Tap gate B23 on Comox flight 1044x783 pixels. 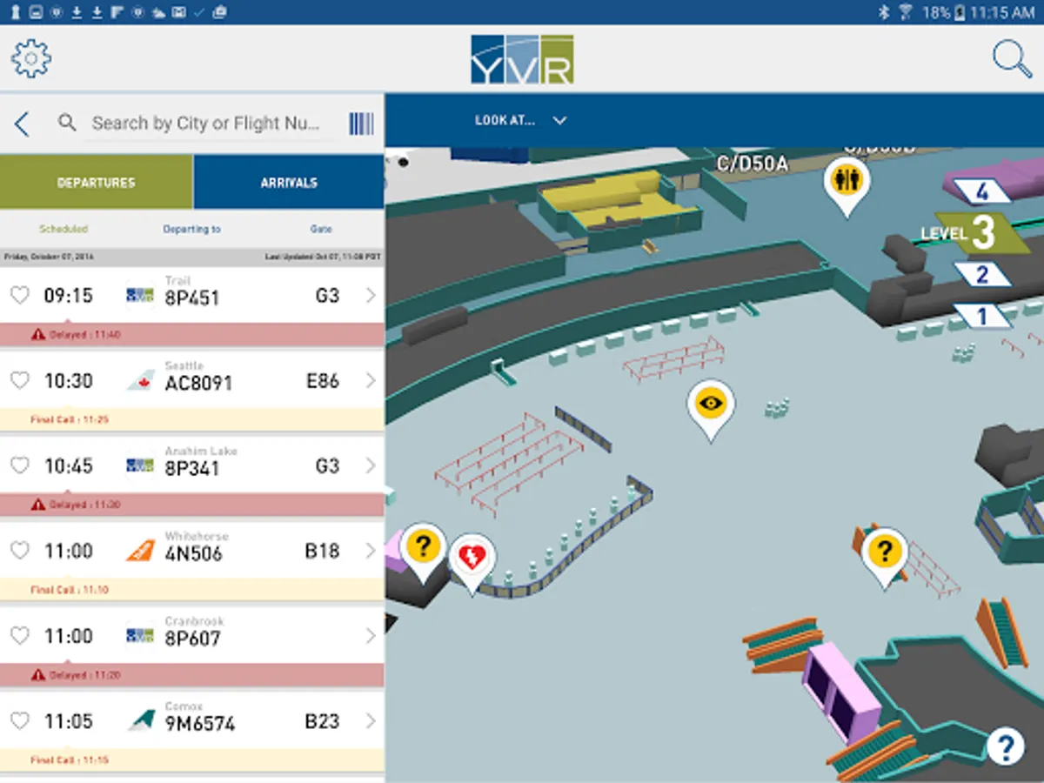pos(322,721)
